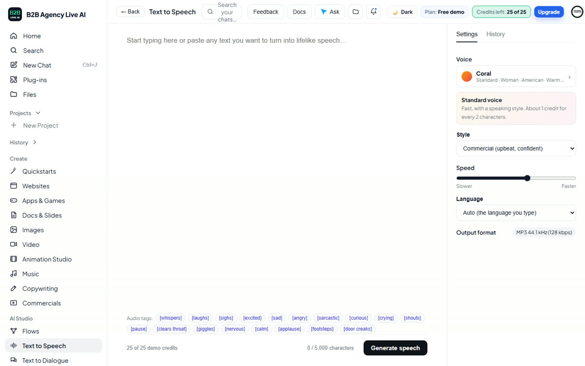Click Generate speech button

pos(395,348)
